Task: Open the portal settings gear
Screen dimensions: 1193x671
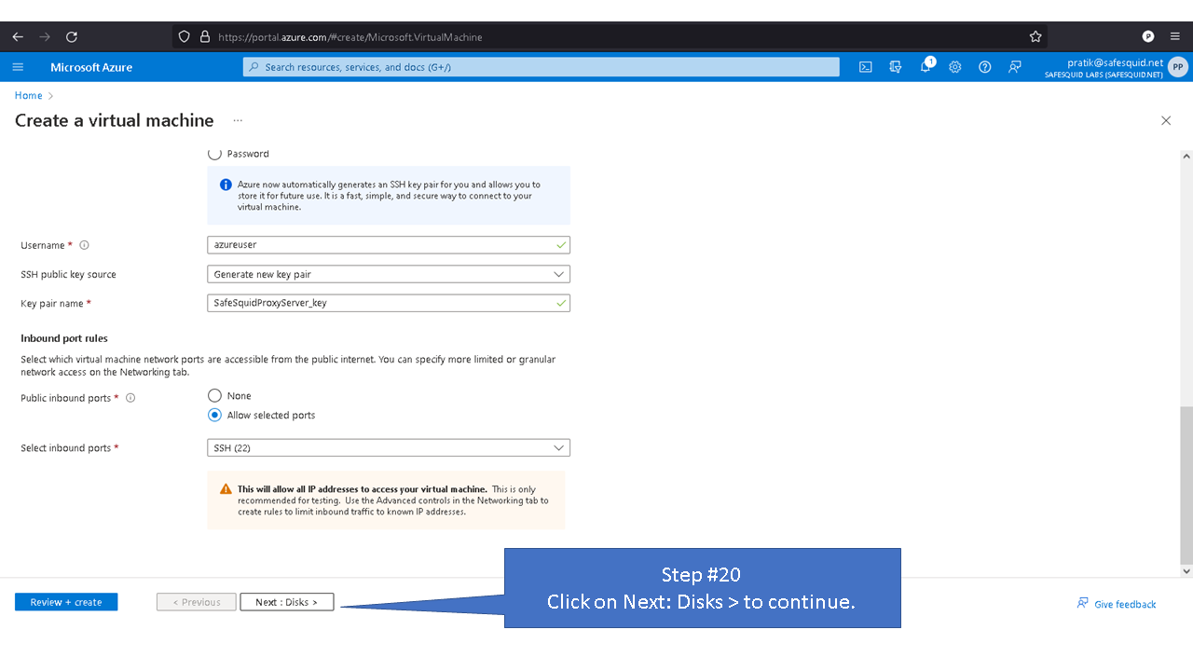Action: 955,67
